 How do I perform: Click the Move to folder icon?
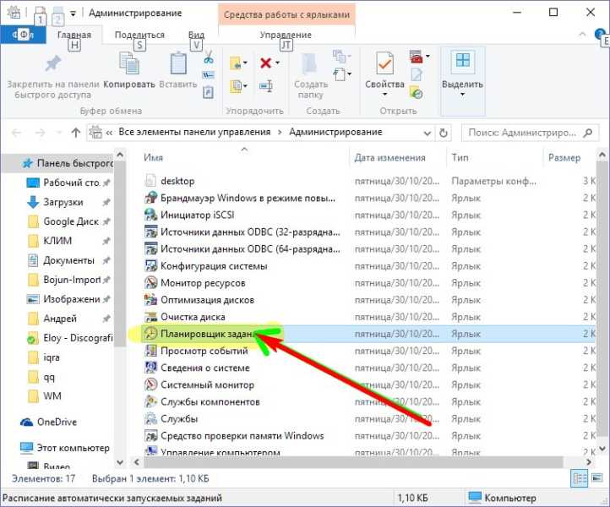coord(236,63)
